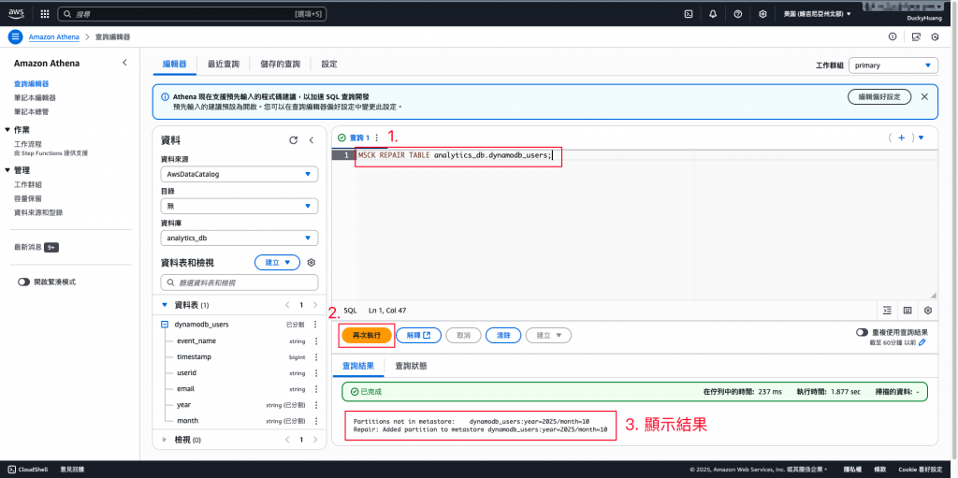This screenshot has width=958, height=478.
Task: Open actions menu for email column
Action: [316, 388]
